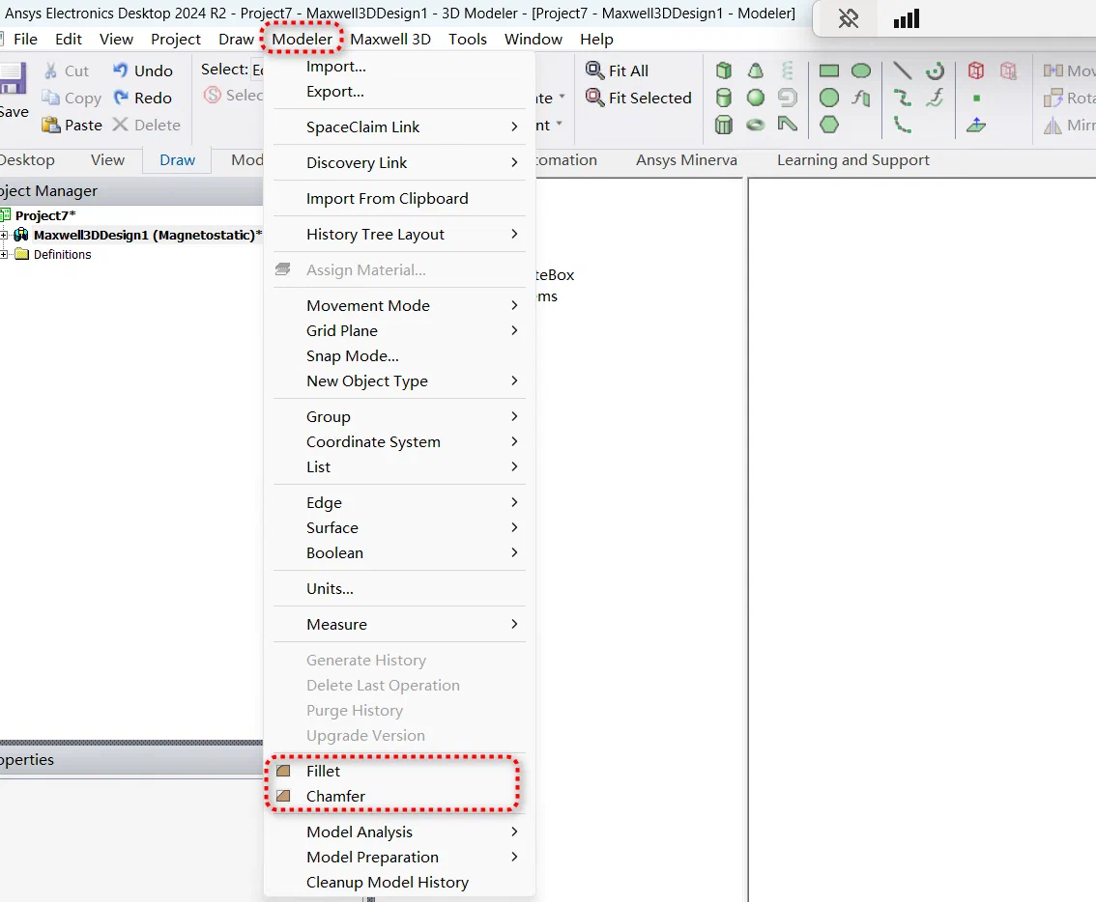Choose Units... menu entry

tap(399, 588)
